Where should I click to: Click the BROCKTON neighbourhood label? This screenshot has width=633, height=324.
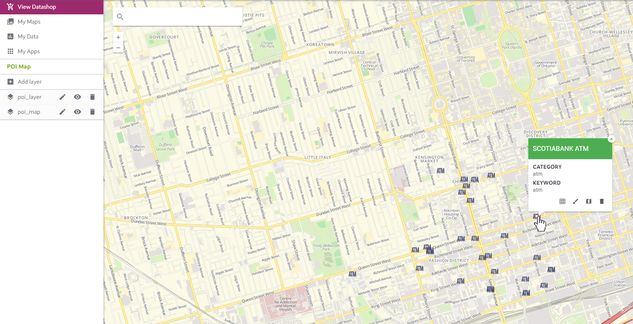pos(136,218)
